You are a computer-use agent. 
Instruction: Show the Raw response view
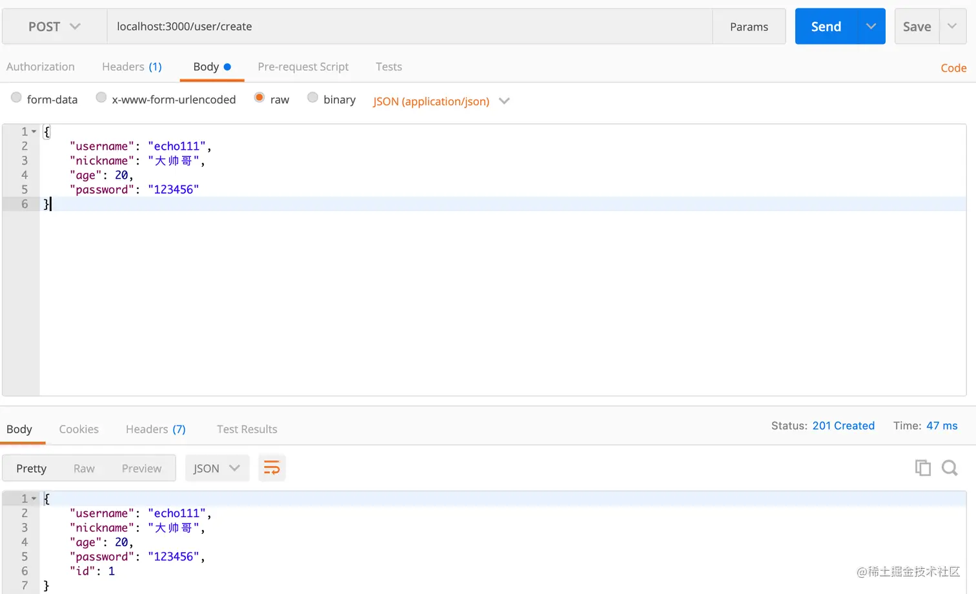click(x=84, y=469)
